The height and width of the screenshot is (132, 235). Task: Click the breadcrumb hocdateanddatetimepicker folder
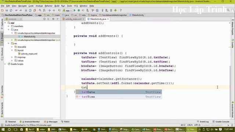coord(113,15)
